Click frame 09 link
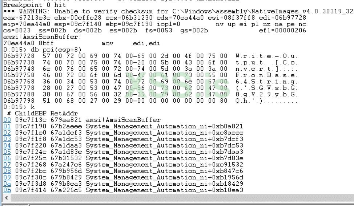This screenshot has width=354, height=206. point(7,177)
